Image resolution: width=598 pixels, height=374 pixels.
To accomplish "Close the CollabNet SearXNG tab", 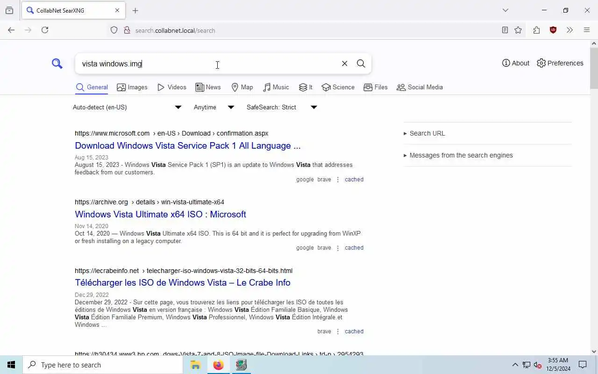I will (117, 10).
